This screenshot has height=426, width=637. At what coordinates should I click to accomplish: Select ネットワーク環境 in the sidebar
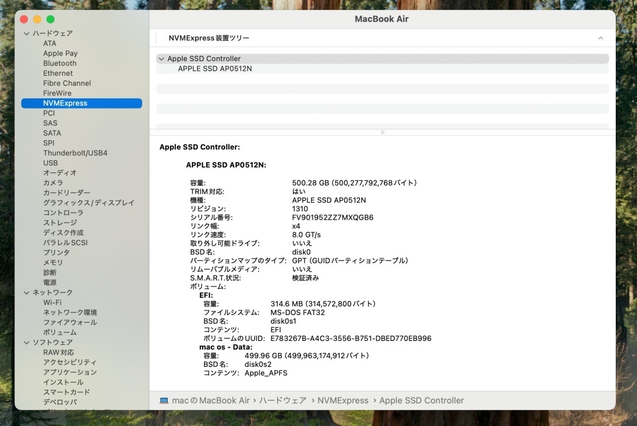click(x=70, y=313)
